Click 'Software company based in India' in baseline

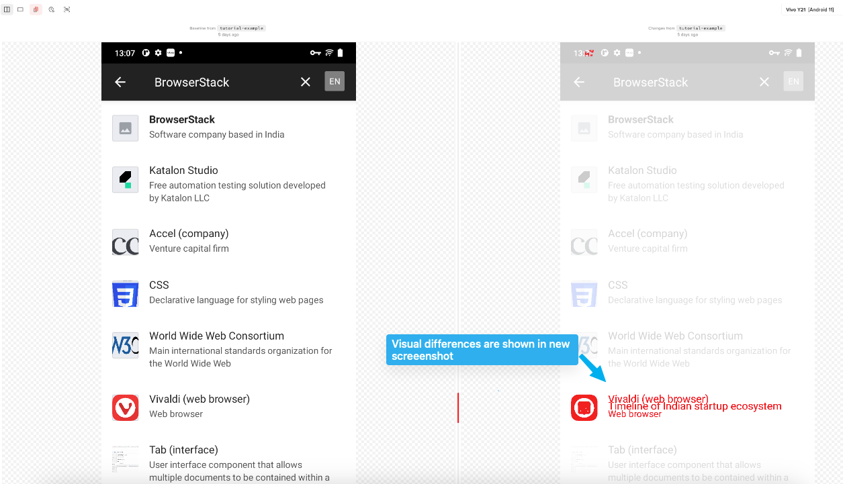coord(217,134)
